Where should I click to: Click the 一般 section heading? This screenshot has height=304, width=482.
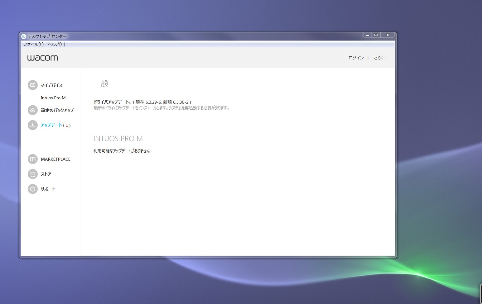[101, 83]
